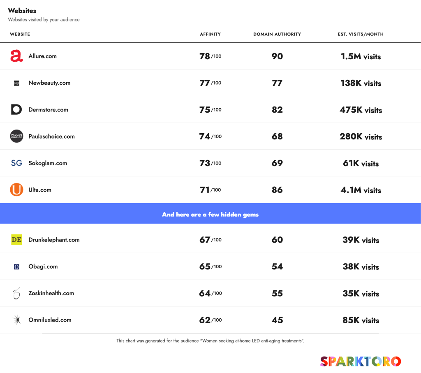Click the Obagi blue favicon

click(x=16, y=266)
